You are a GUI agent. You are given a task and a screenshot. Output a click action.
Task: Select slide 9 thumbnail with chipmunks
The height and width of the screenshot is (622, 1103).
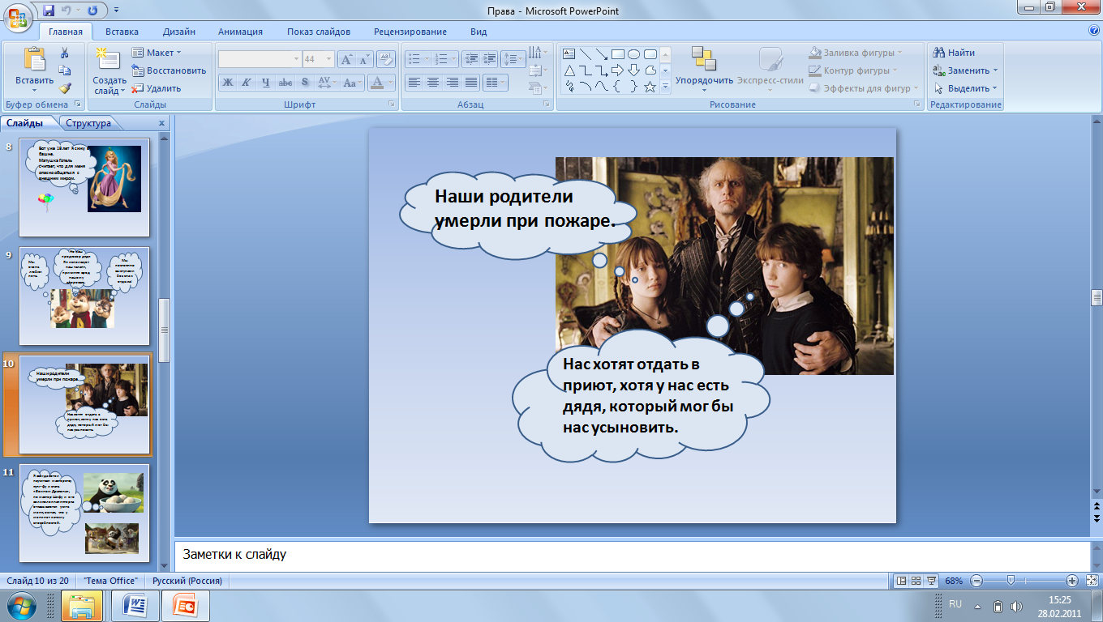pyautogui.click(x=84, y=296)
